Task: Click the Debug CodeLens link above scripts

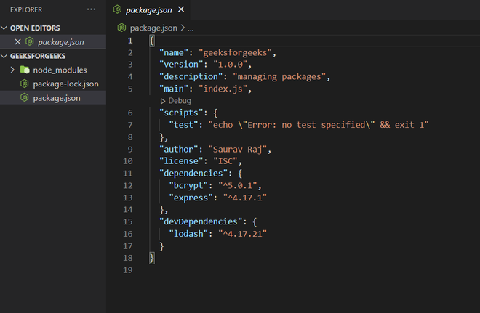Action: point(179,101)
